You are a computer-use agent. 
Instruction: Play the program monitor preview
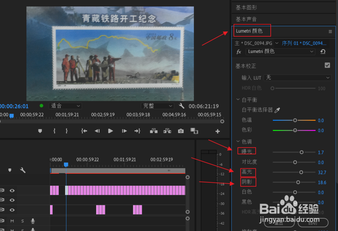click(111, 131)
